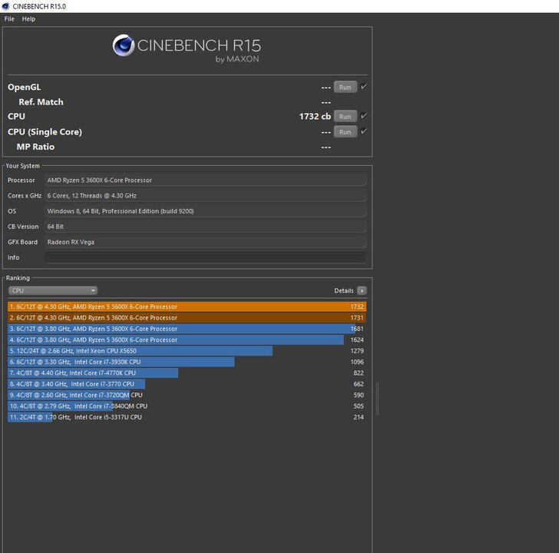Screen dimensions: 559x553
Task: Open the Help menu
Action: 28,19
